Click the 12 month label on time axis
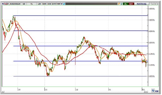This screenshot has height=95, width=162. pyautogui.click(x=77, y=90)
